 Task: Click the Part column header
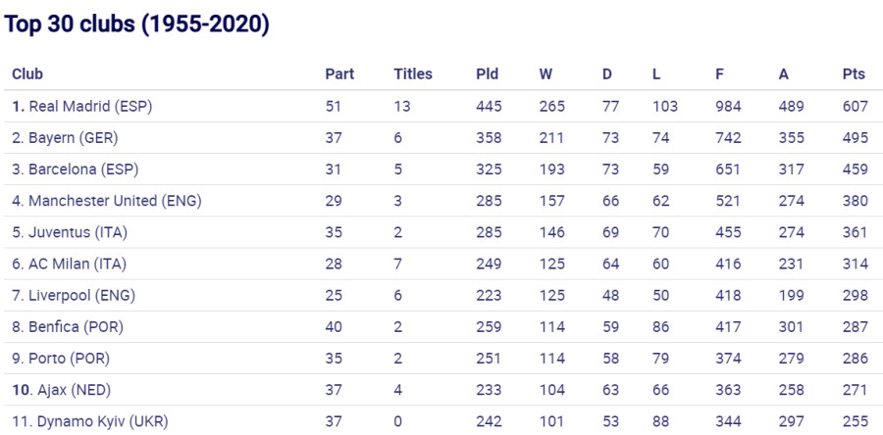point(339,74)
